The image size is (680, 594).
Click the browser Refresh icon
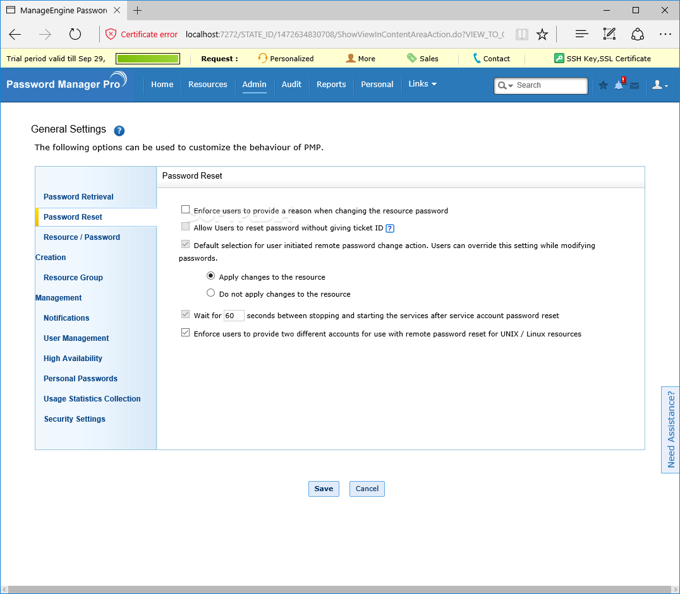click(x=75, y=34)
